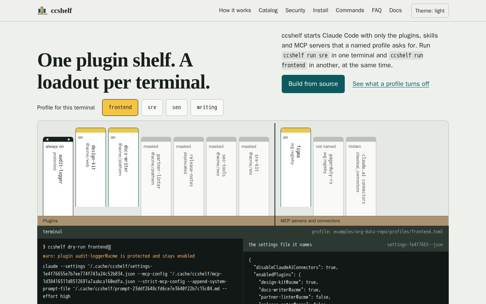
Task: Click the 'ccshelf run sre' inline code
Action: tap(306, 55)
